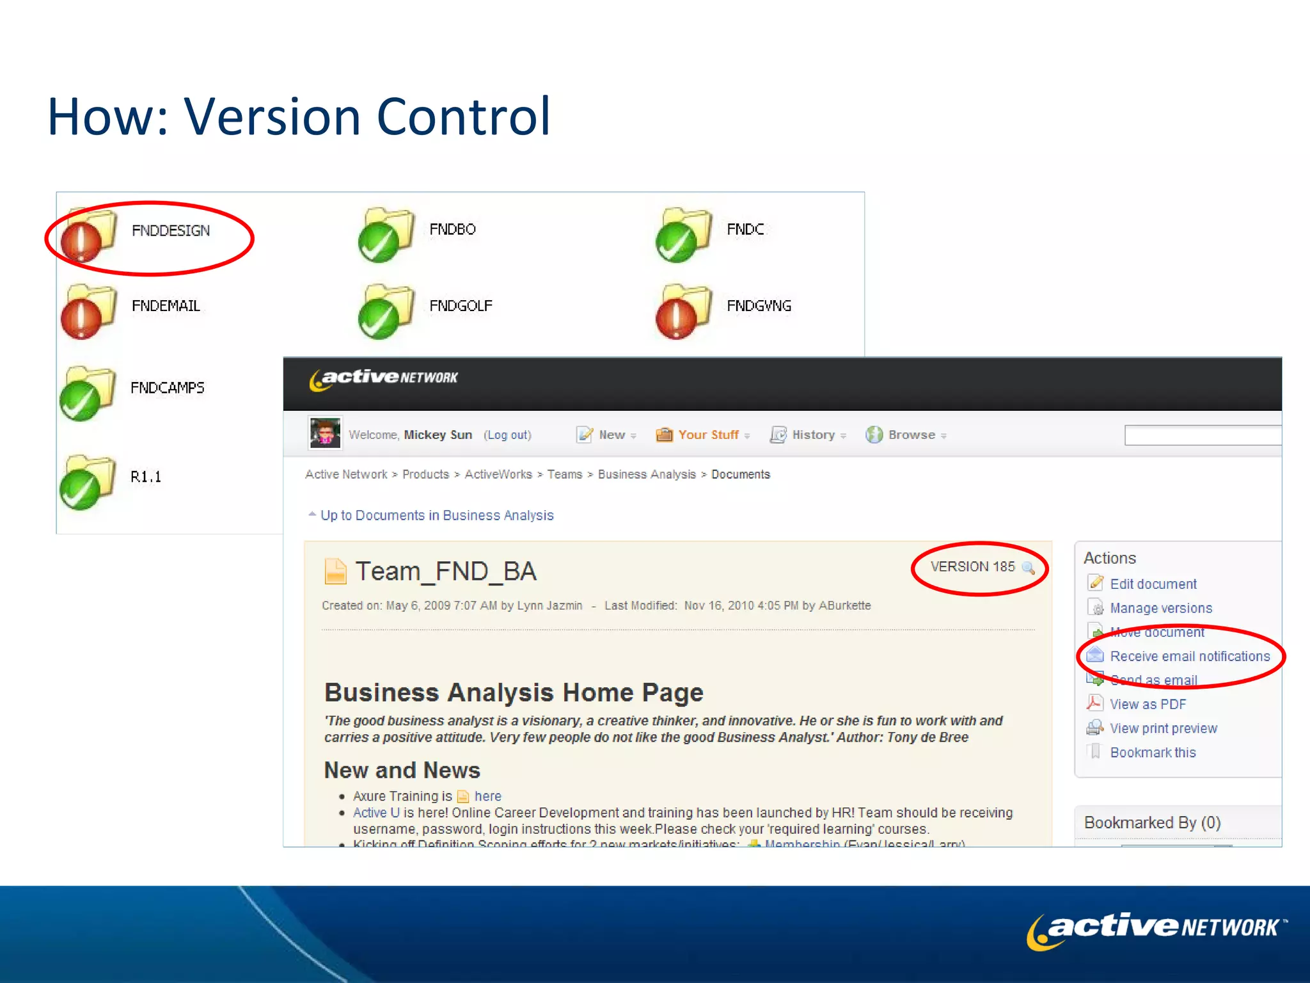Click Send as email link
This screenshot has width=1310, height=983.
pyautogui.click(x=1154, y=680)
